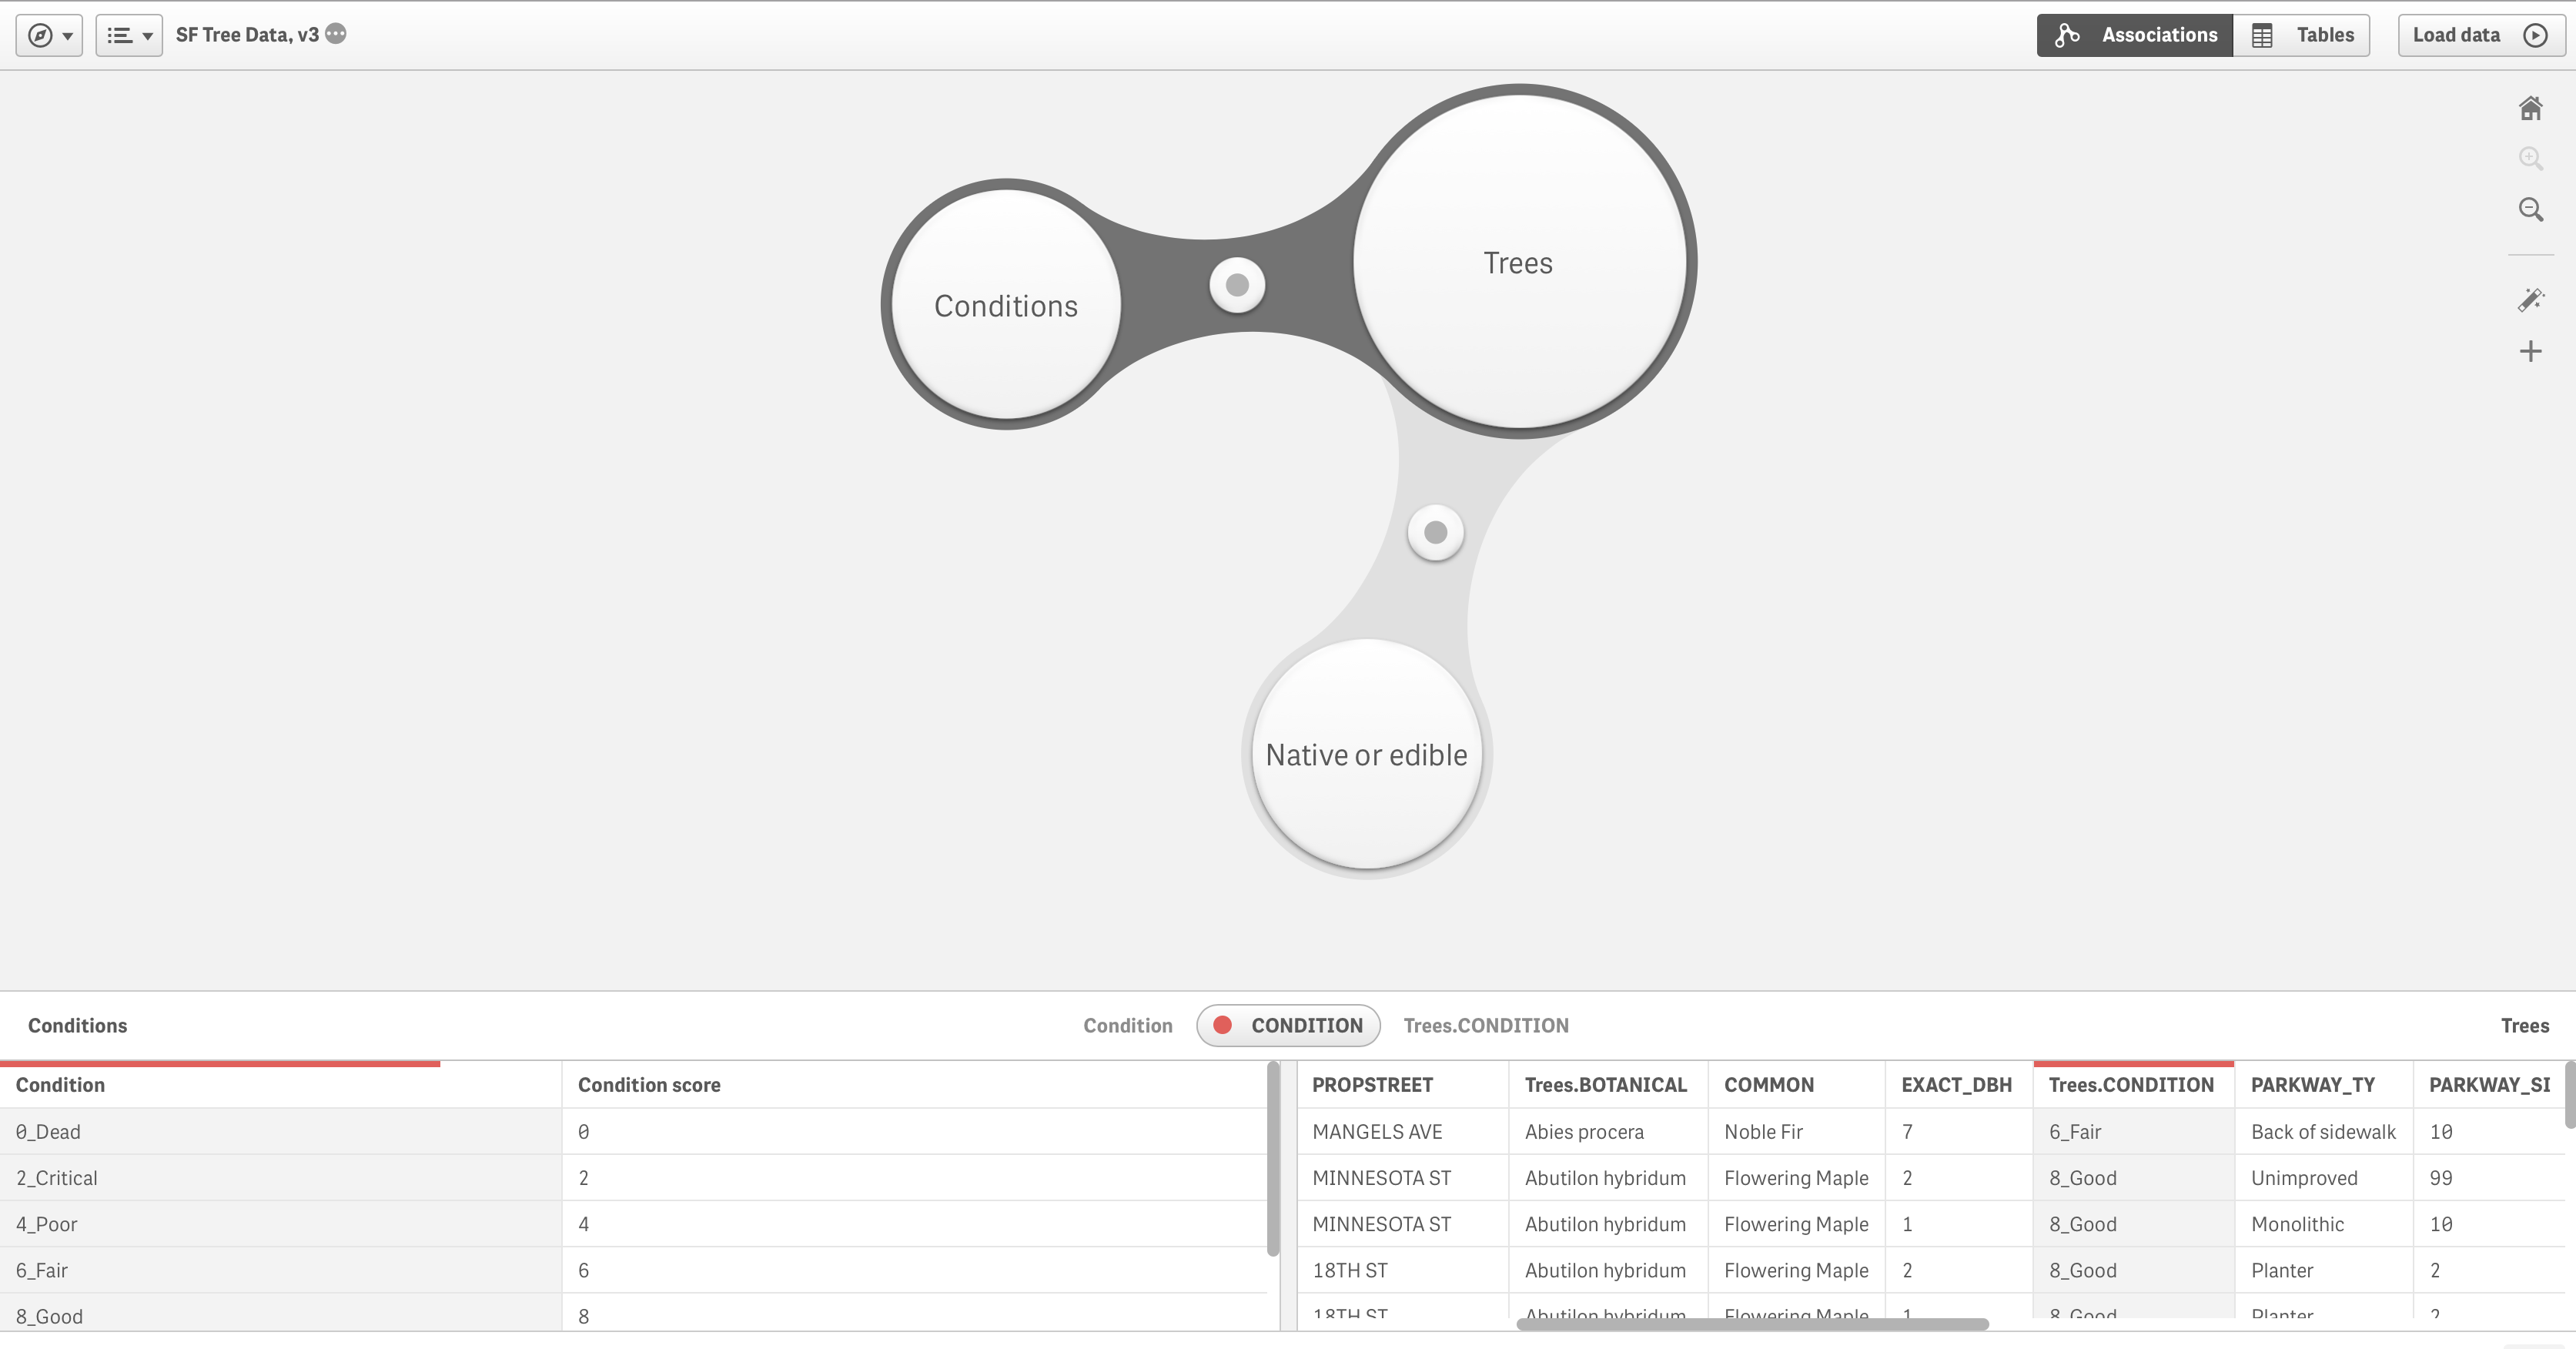The image size is (2576, 1349).
Task: Select the CONDITION association name pill
Action: pyautogui.click(x=1288, y=1025)
